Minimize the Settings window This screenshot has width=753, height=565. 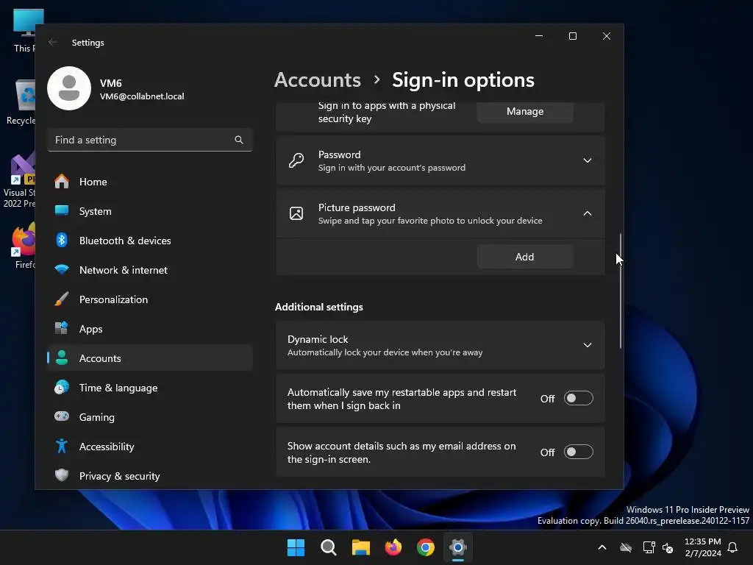[x=539, y=36]
